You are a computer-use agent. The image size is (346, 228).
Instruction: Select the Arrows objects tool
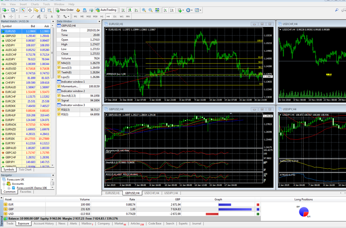(65, 16)
